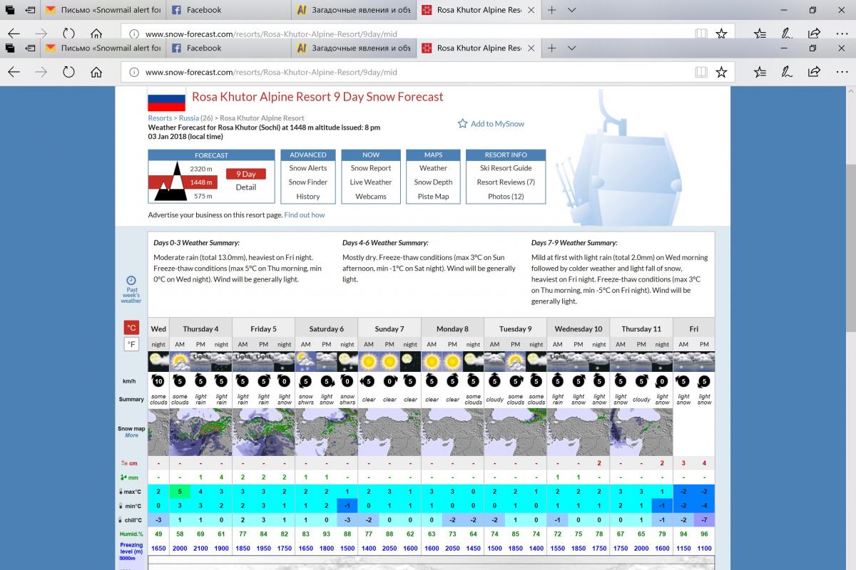856x570 pixels.
Task: Refresh the page in the front browser window
Action: pos(68,72)
